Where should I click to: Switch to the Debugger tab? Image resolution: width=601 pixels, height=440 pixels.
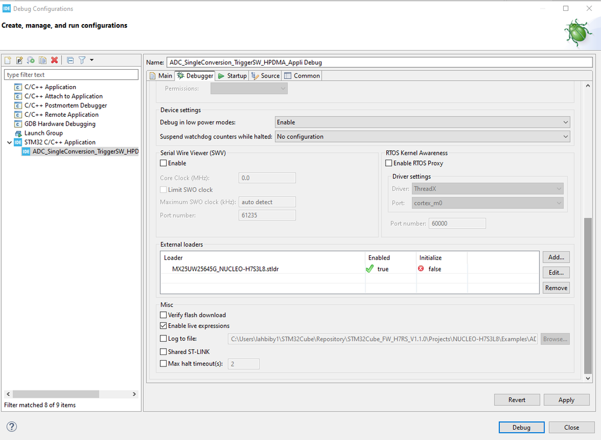(195, 76)
